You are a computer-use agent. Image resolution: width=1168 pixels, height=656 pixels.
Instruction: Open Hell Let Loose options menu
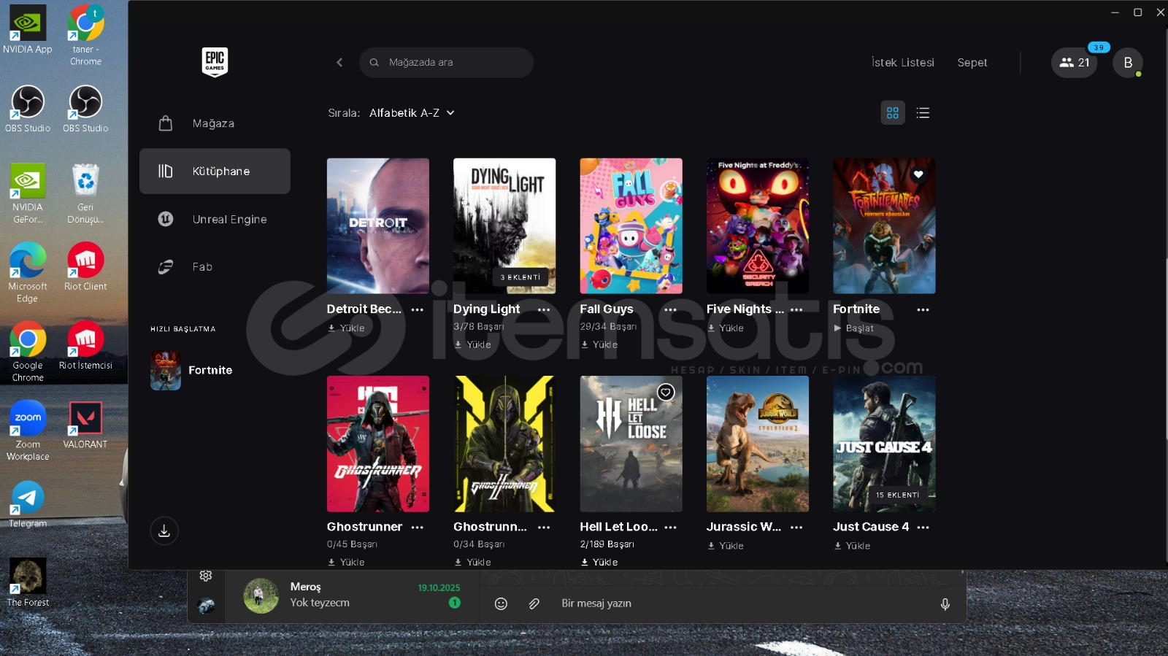pyautogui.click(x=670, y=527)
